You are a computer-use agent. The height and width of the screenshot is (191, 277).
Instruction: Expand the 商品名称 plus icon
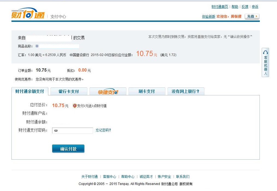pyautogui.click(x=37, y=46)
